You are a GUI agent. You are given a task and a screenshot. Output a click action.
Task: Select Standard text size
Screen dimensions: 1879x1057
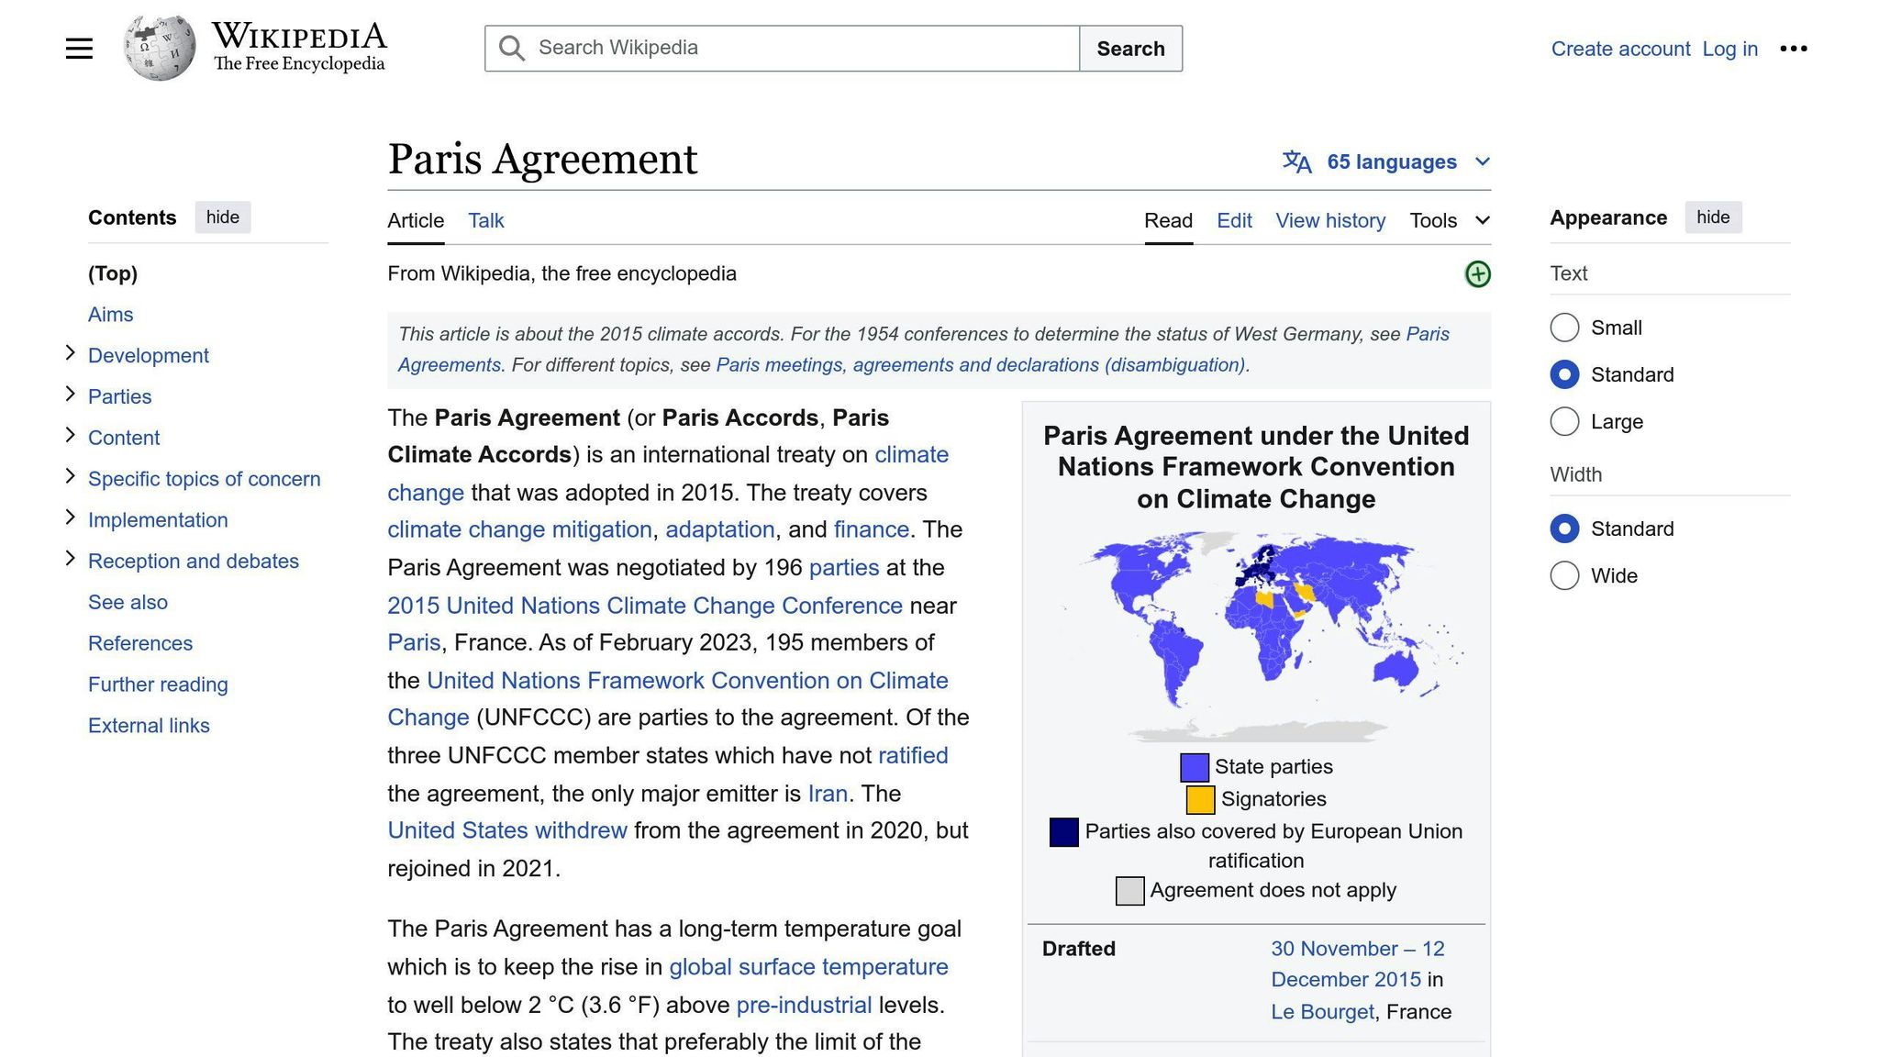click(1564, 374)
